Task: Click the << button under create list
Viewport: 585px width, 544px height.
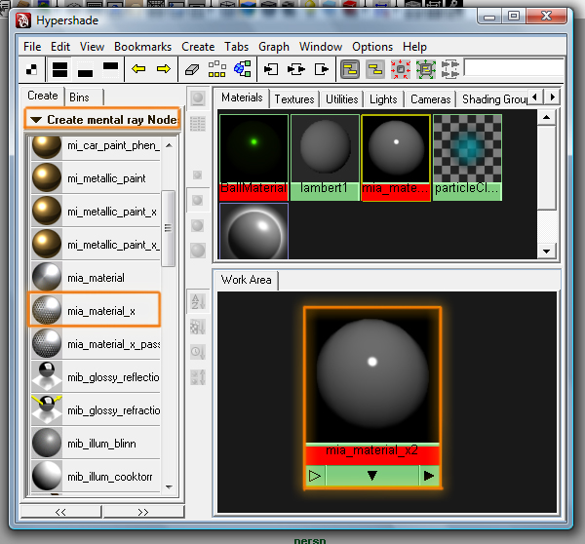Action: [60, 512]
